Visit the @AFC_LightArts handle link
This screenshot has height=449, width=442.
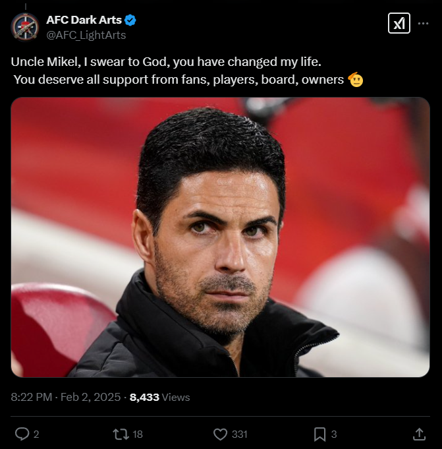(86, 34)
